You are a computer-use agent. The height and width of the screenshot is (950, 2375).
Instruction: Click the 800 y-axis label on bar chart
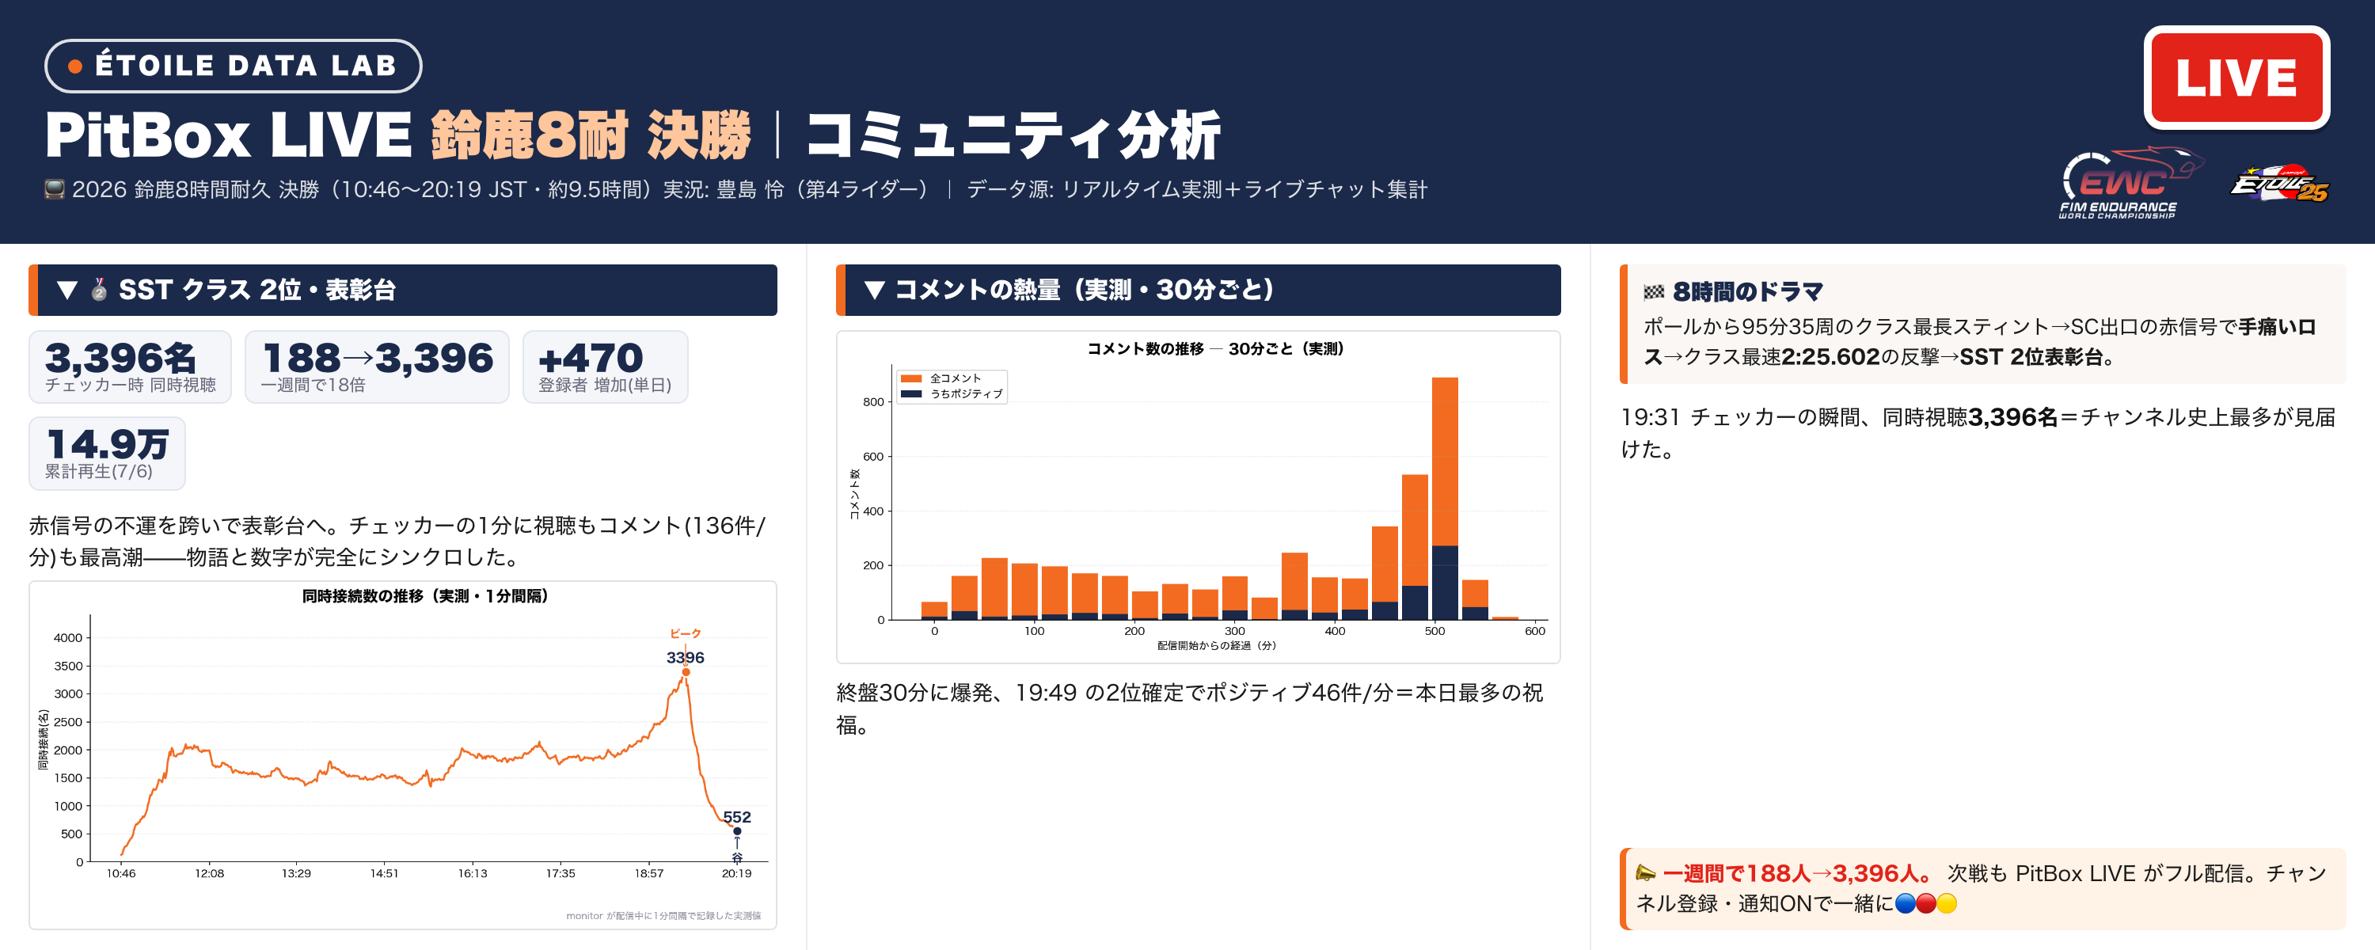pyautogui.click(x=873, y=402)
